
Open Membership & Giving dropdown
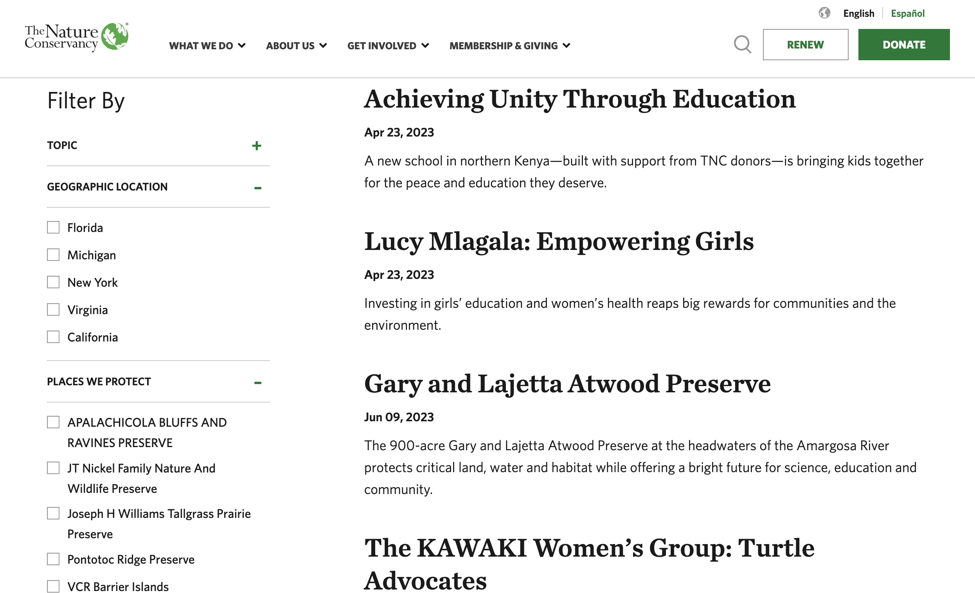(509, 45)
